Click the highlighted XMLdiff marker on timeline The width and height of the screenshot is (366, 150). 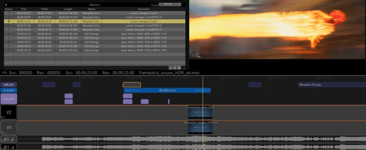[132, 85]
